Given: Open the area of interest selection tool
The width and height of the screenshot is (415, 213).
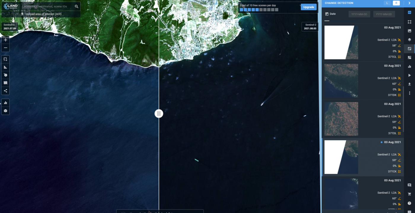Looking at the screenshot, I should (5, 59).
